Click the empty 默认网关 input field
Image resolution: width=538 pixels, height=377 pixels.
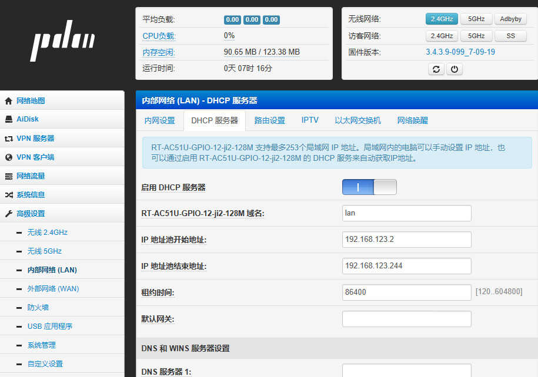407,319
